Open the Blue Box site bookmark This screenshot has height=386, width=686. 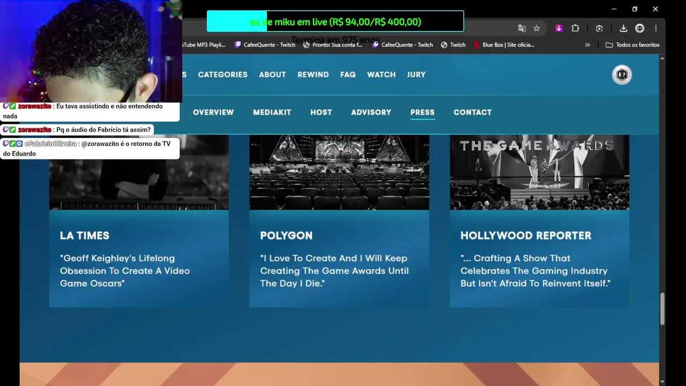tap(504, 45)
